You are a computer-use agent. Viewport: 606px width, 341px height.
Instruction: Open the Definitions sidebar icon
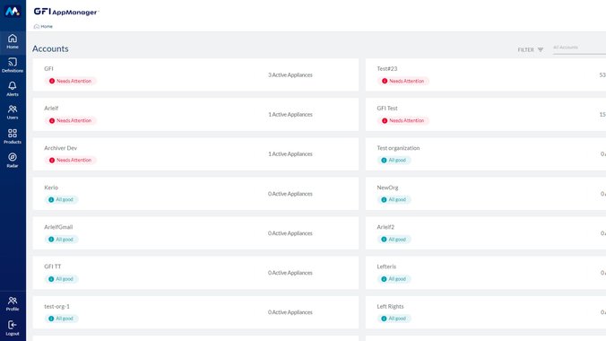(x=13, y=65)
